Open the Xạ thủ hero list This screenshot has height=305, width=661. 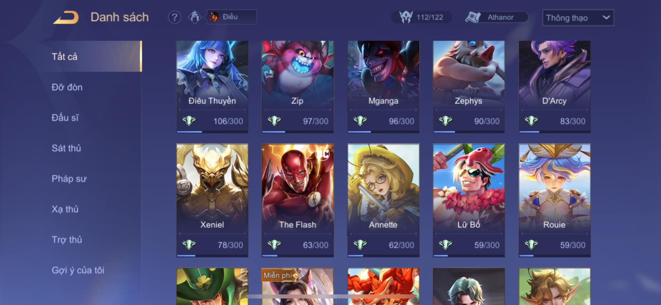click(x=65, y=209)
